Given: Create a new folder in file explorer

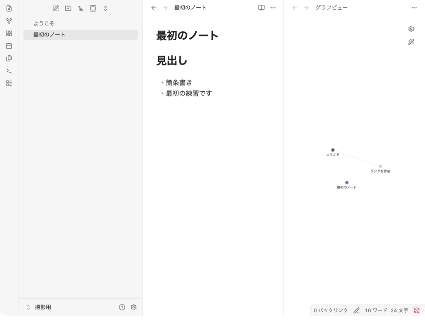Looking at the screenshot, I should tap(68, 9).
